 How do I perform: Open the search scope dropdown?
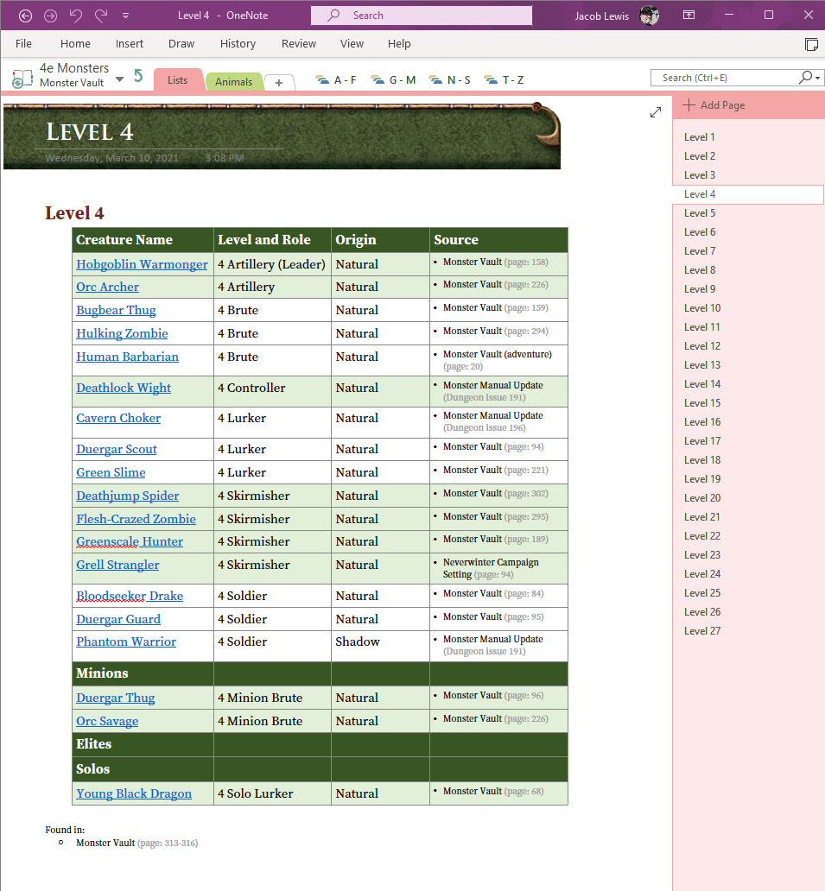pos(817,78)
